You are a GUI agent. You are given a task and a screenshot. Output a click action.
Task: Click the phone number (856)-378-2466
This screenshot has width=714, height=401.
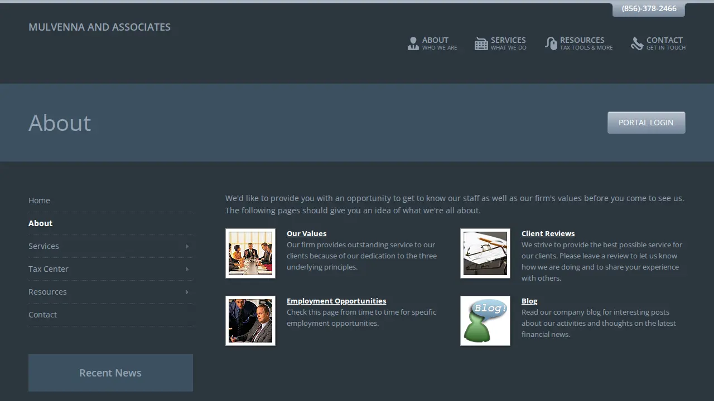point(649,9)
